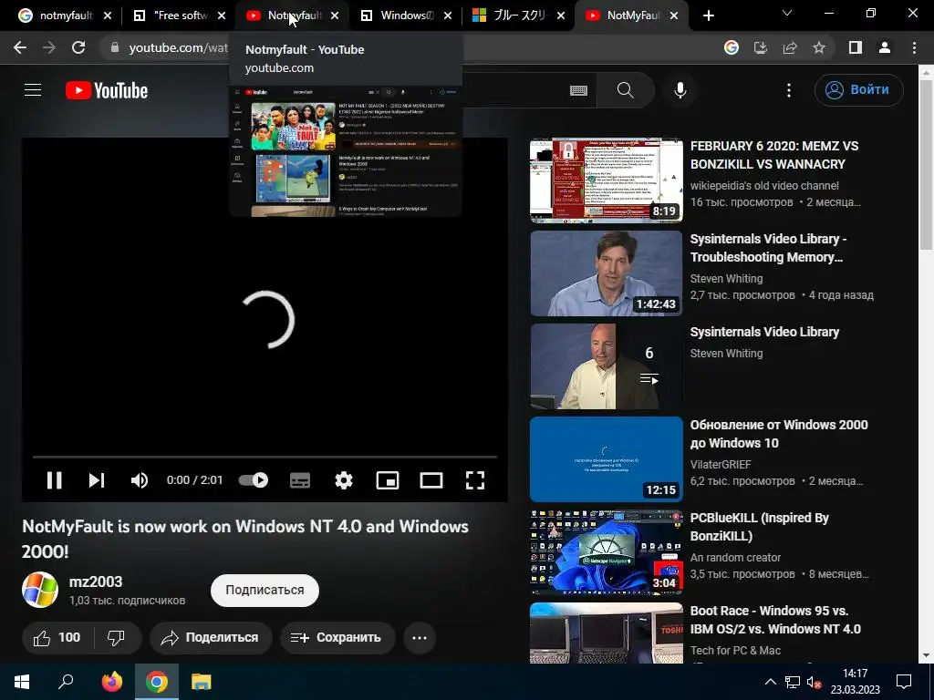Screen dimensions: 934x700
Task: Open the mz2003 channel name link
Action: point(95,582)
